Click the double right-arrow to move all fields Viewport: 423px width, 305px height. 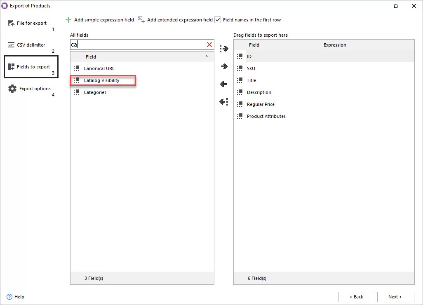(223, 48)
